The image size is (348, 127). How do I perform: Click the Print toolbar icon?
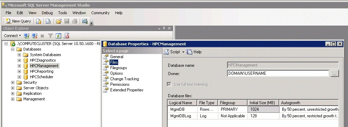74,21
